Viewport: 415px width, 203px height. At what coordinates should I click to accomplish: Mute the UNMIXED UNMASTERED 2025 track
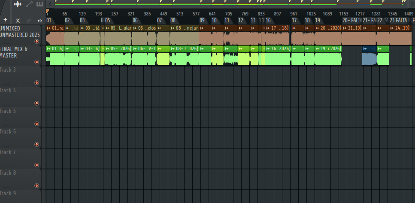(37, 41)
